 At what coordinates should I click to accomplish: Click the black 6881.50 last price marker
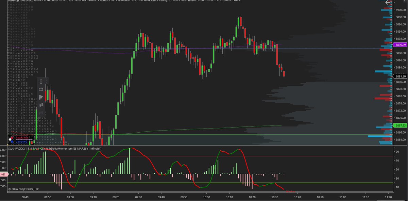click(400, 77)
